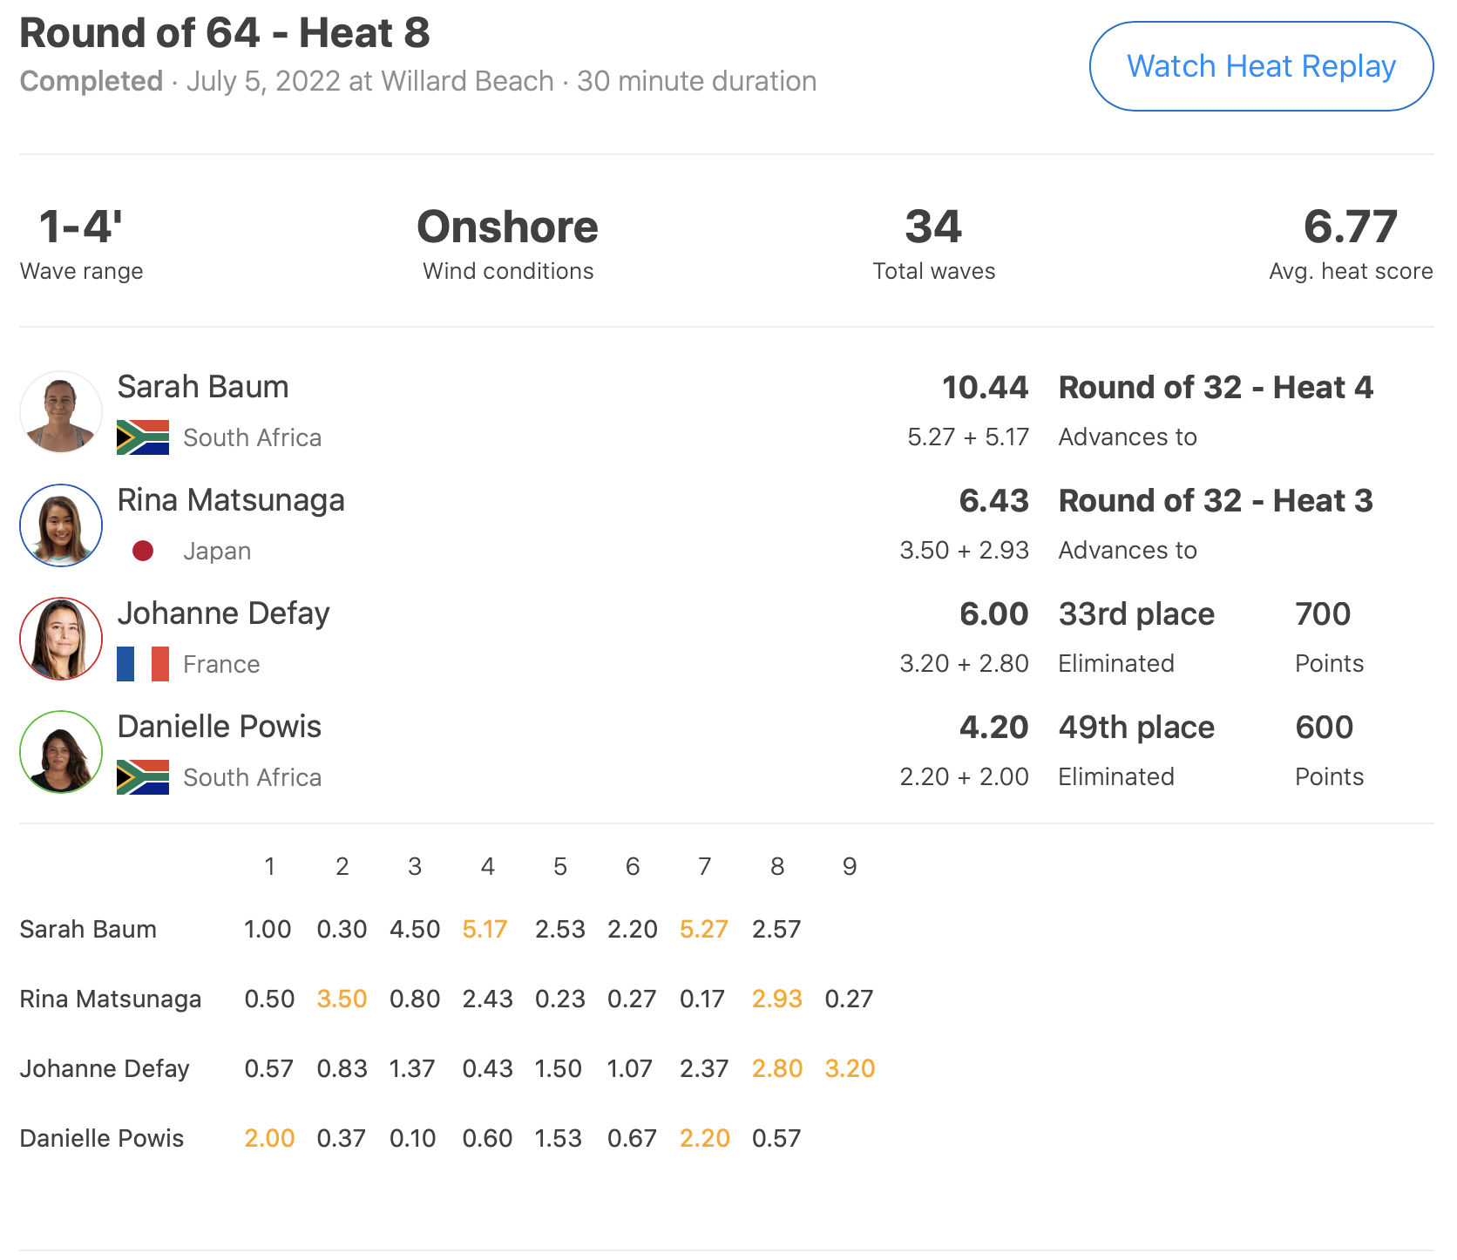Image resolution: width=1457 pixels, height=1260 pixels.
Task: Open the Round of 32 - Heat 3 link
Action: point(1216,501)
